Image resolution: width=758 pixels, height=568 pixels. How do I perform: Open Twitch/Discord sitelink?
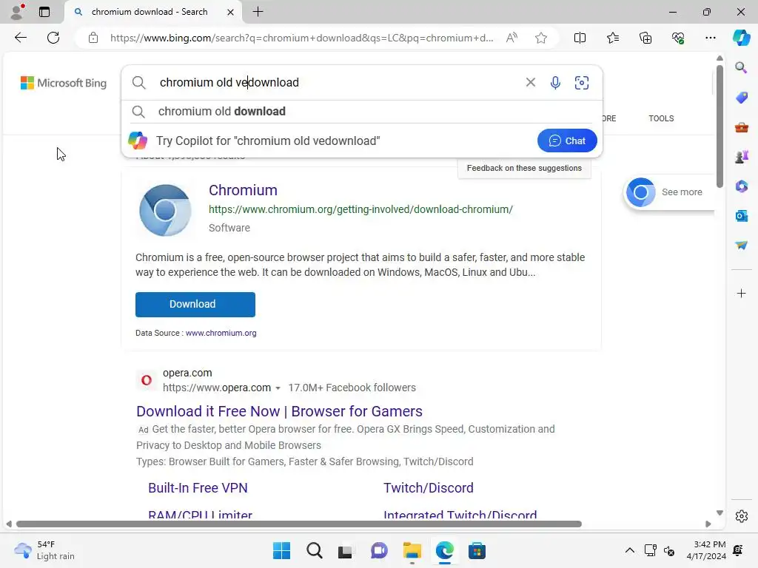(x=429, y=488)
